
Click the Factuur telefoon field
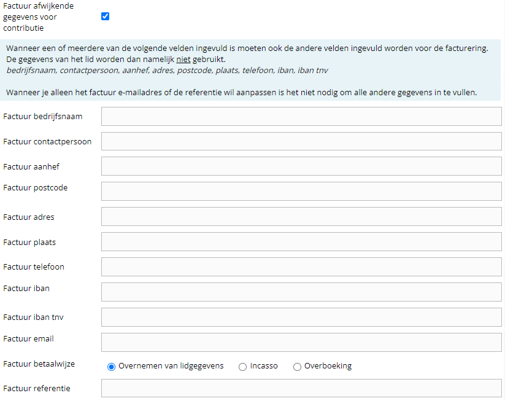click(x=301, y=267)
